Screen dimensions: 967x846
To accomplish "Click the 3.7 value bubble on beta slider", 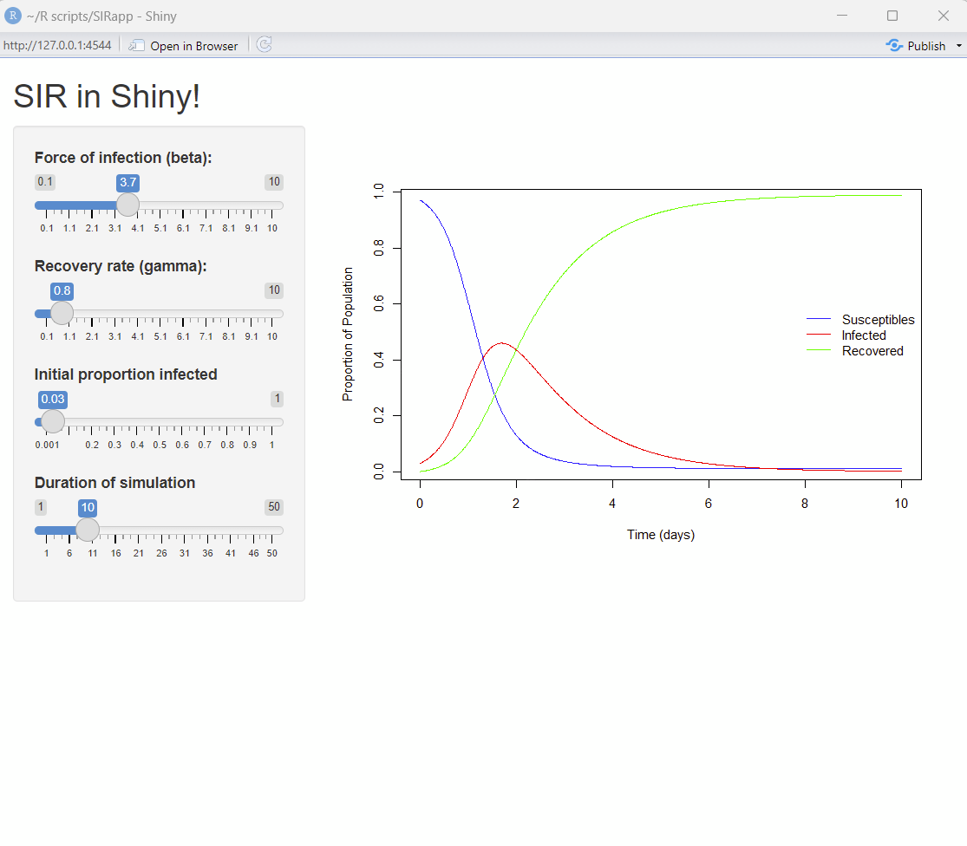I will (x=127, y=182).
